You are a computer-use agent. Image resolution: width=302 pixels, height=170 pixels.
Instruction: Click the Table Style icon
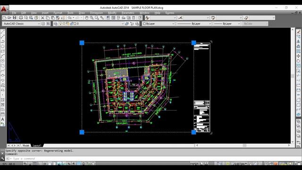pyautogui.click(x=213, y=18)
